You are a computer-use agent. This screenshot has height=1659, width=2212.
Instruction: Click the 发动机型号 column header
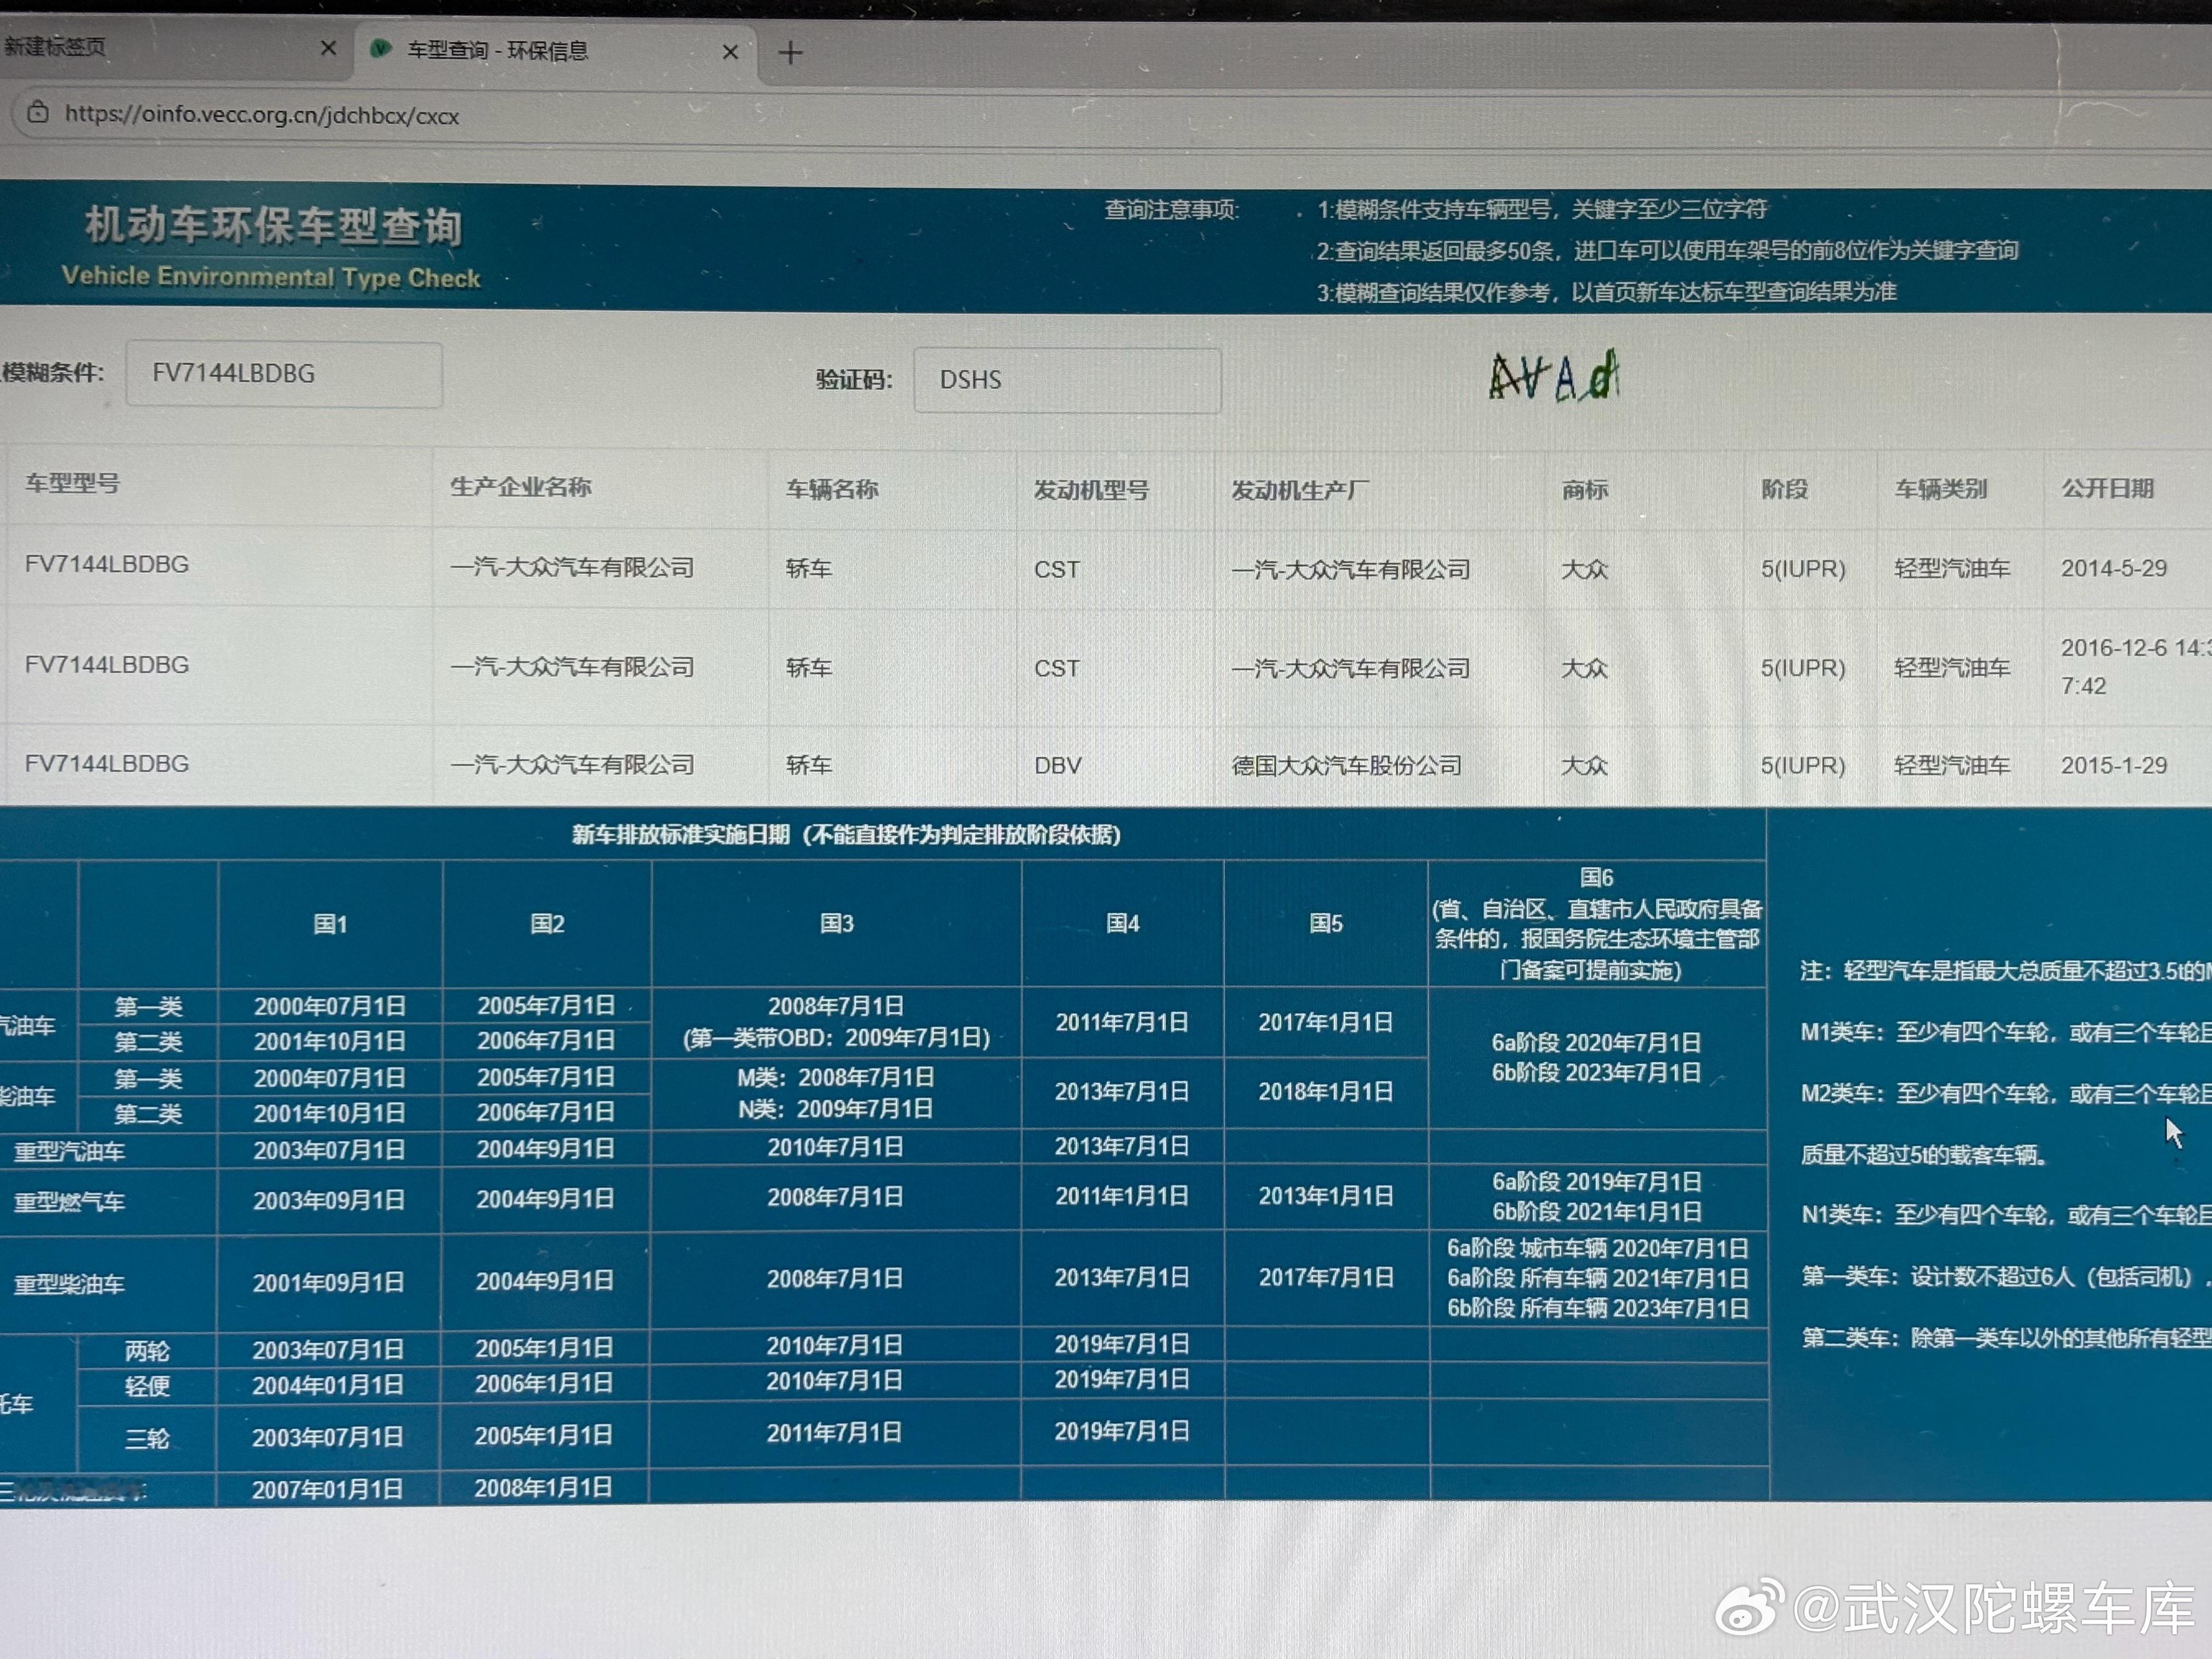point(1090,490)
